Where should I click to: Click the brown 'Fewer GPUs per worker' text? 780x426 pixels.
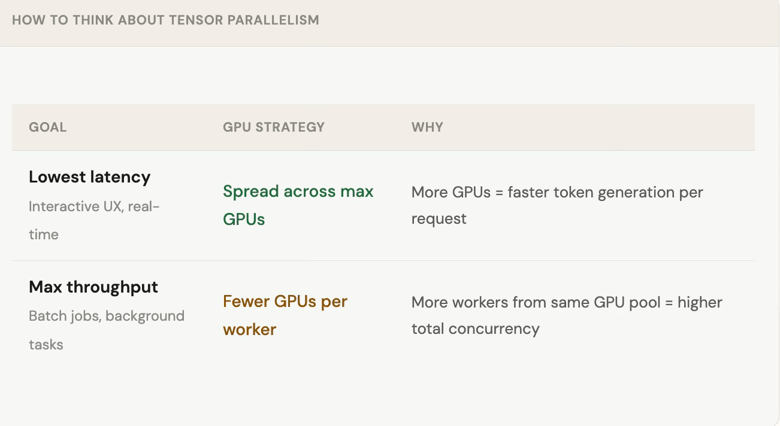285,302
